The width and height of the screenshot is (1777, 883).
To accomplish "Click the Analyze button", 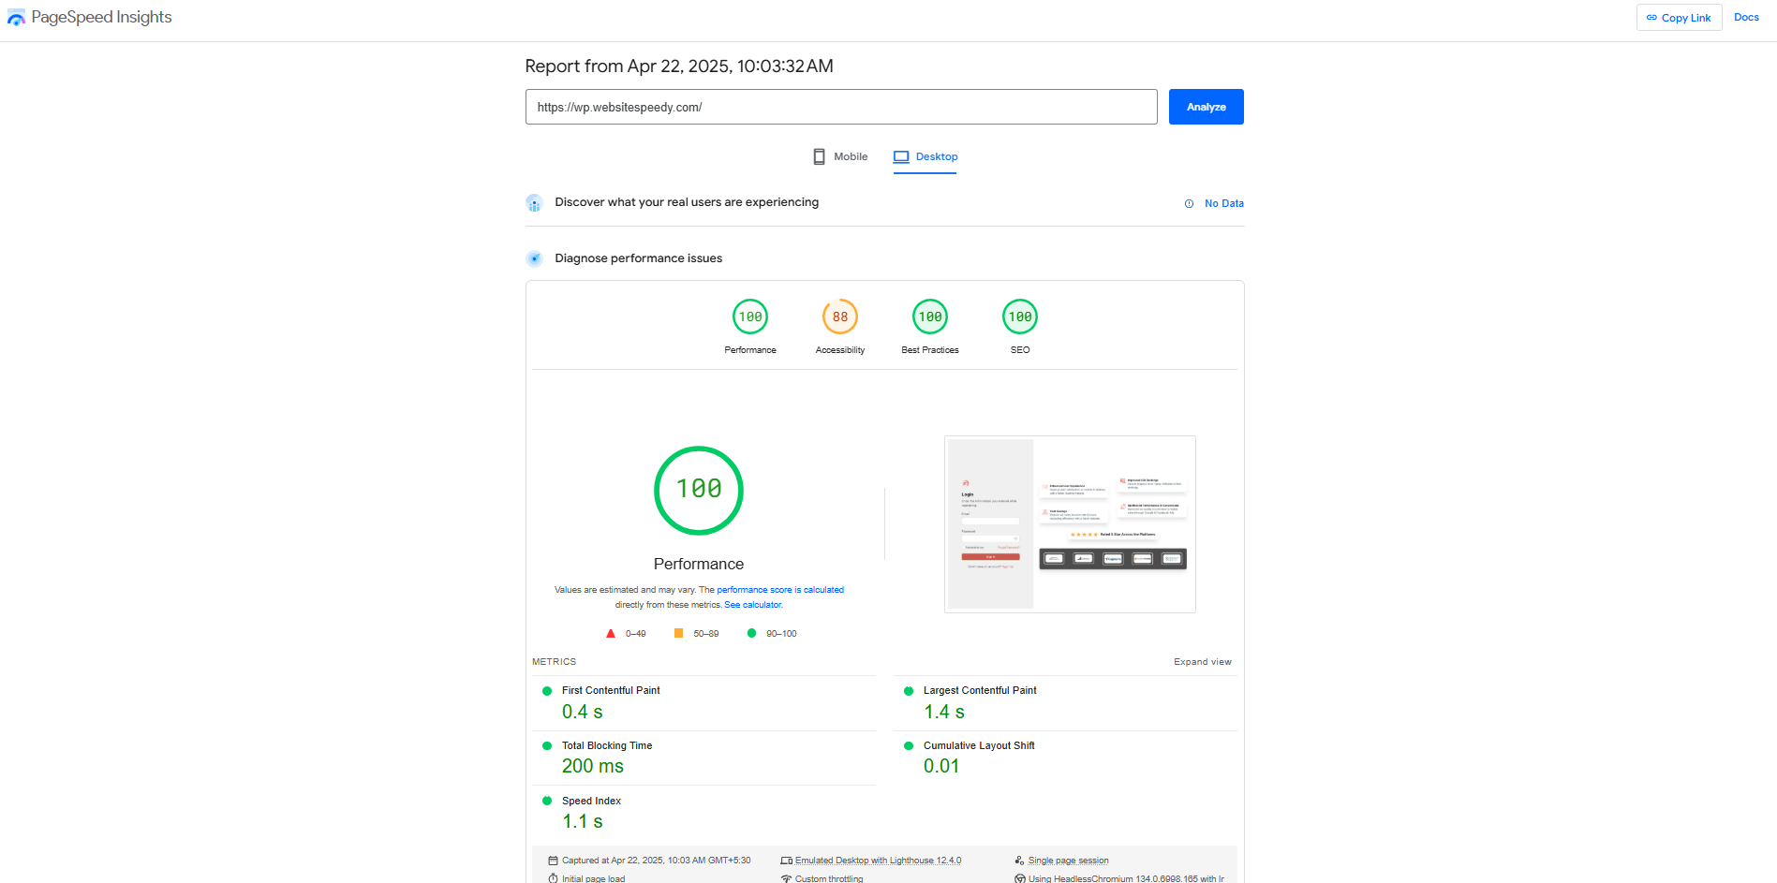I will click(1206, 107).
